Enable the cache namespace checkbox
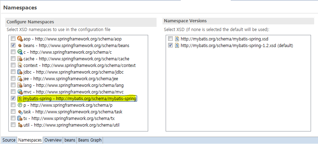The height and width of the screenshot is (144, 318). coord(13,59)
